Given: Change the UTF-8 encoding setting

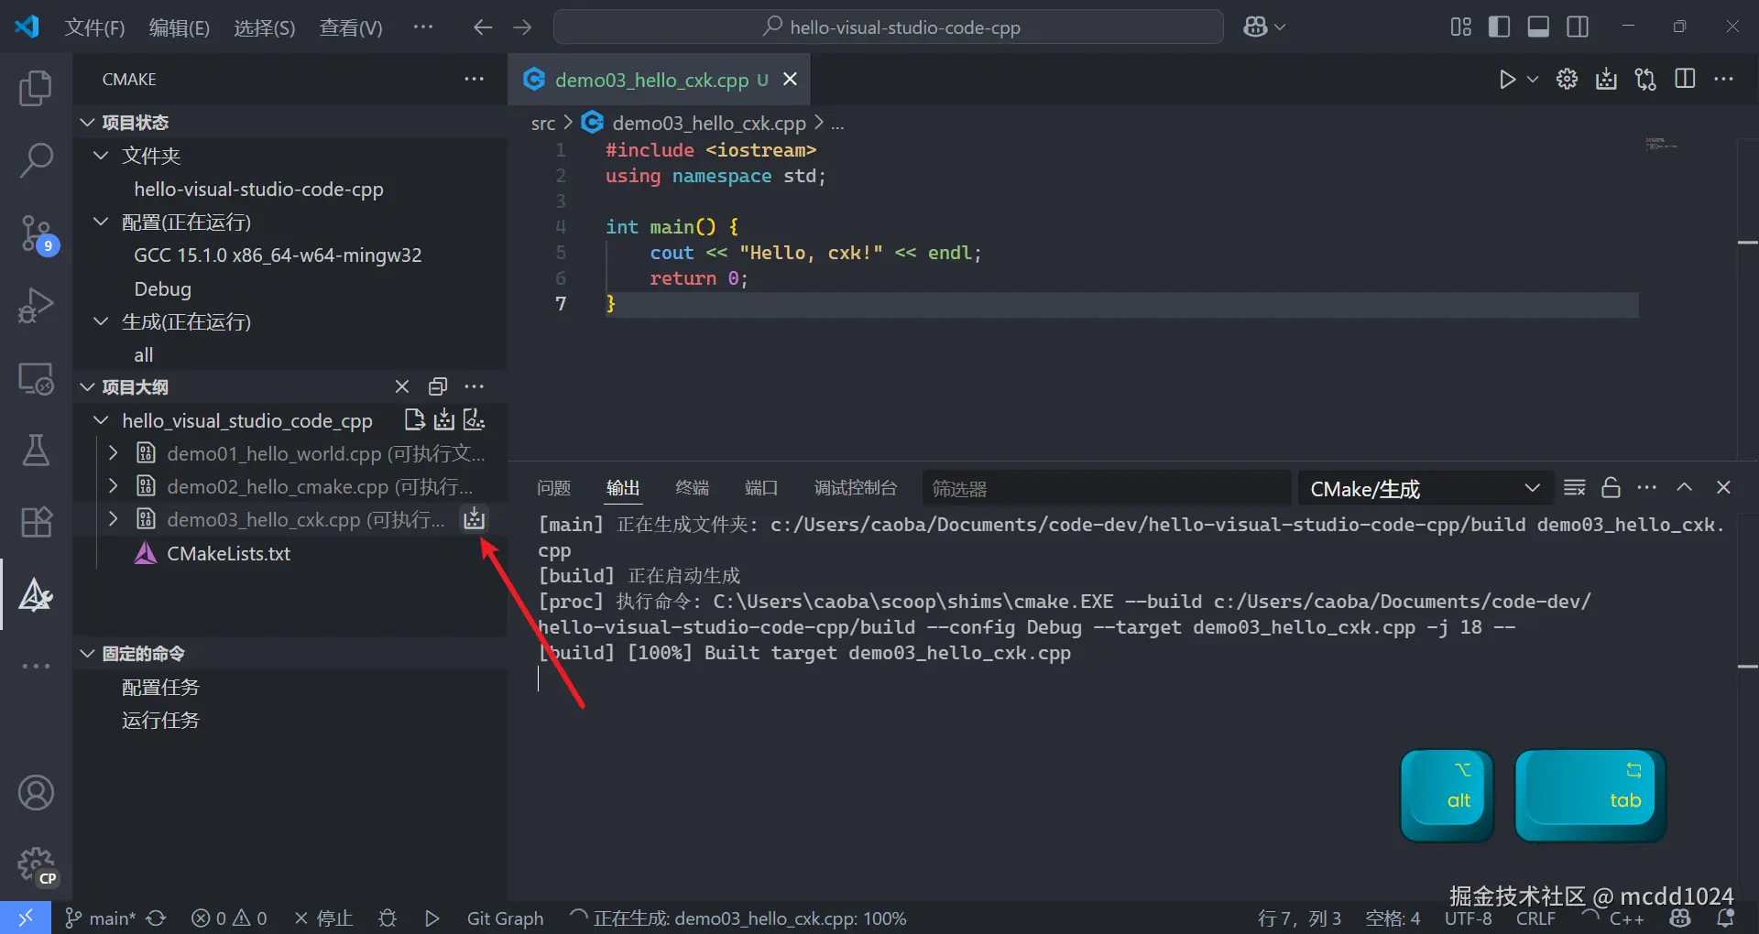Looking at the screenshot, I should point(1469,918).
